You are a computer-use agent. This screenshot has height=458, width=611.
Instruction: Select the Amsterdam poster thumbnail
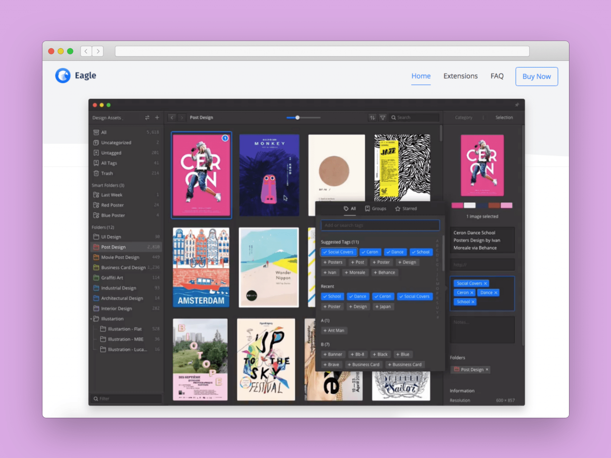(x=201, y=267)
